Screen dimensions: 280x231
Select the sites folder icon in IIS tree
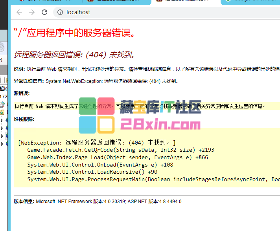pyautogui.click(x=2, y=112)
